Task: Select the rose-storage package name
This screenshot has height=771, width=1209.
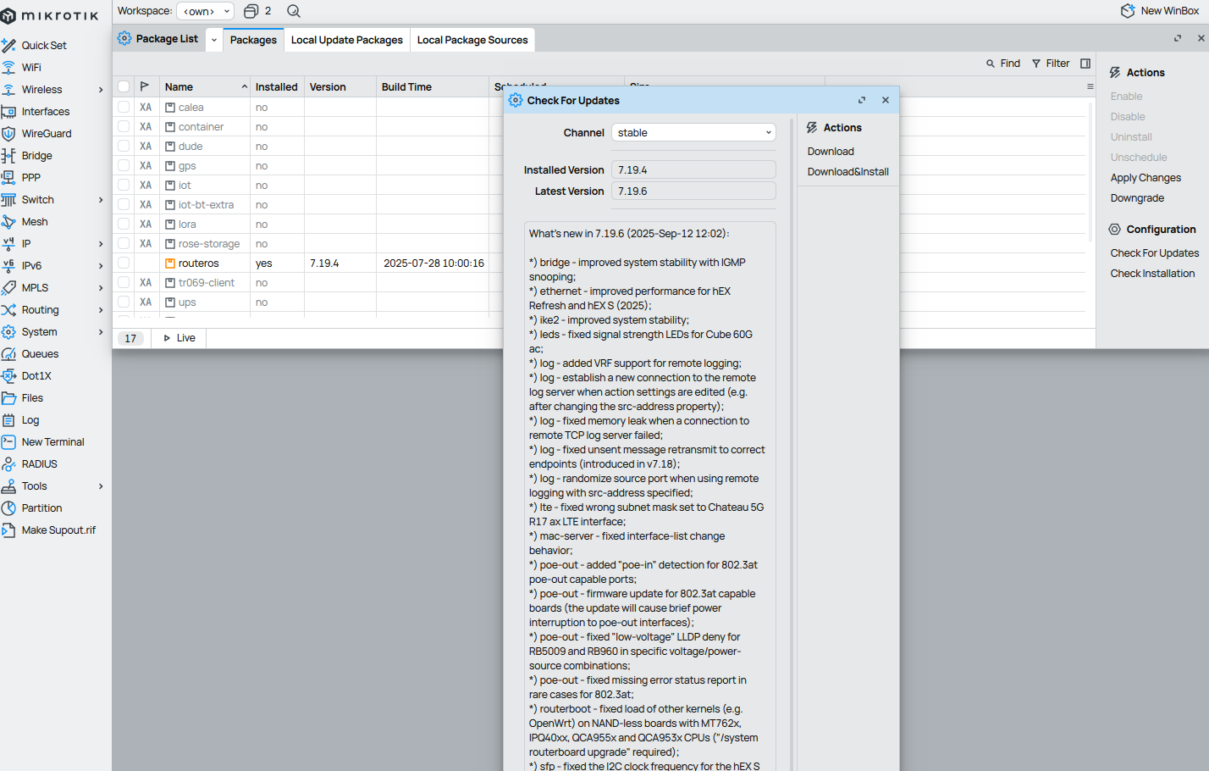Action: point(209,244)
